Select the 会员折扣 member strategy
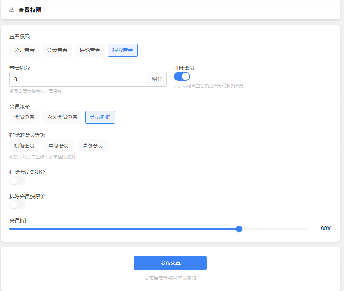The height and width of the screenshot is (291, 344). click(x=100, y=117)
